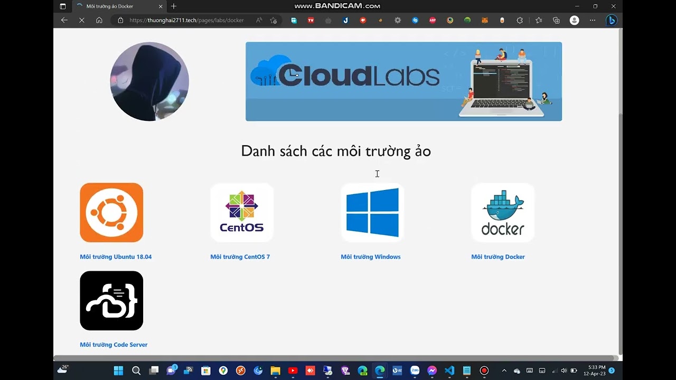Open the Extensions puzzle-piece menu
The width and height of the screenshot is (676, 380).
(520, 20)
